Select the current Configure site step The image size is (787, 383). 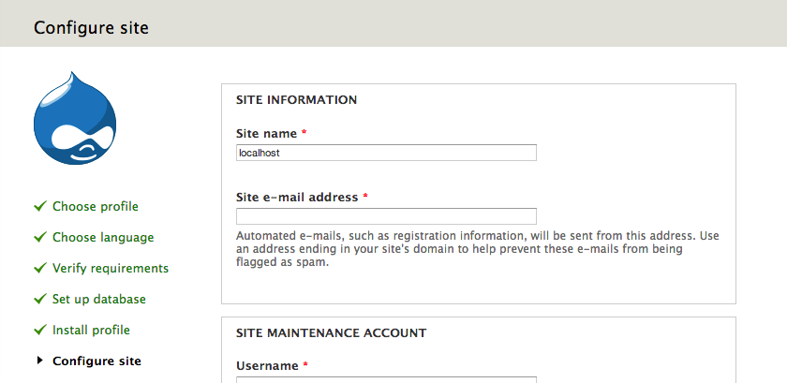(97, 361)
